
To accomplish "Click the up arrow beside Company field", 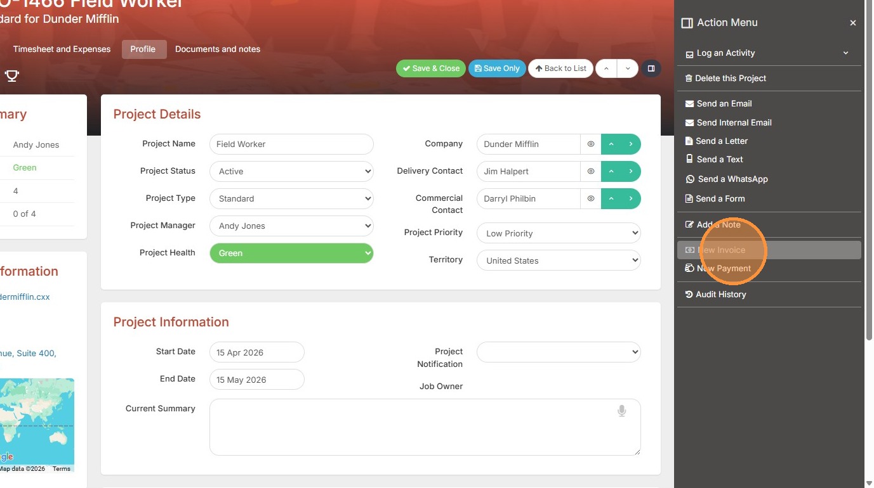I will pos(611,144).
